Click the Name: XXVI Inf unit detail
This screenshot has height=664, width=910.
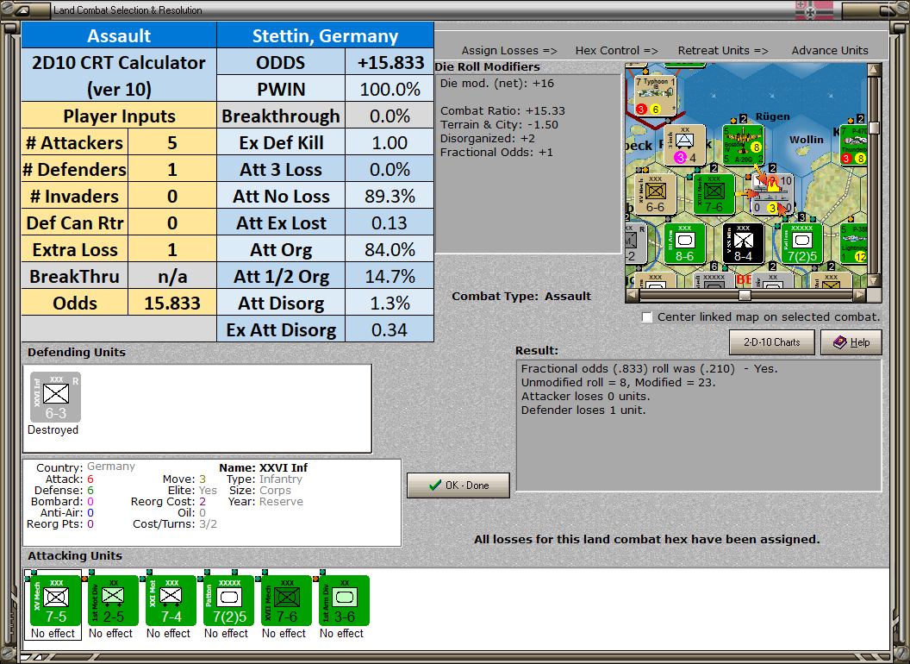click(264, 467)
